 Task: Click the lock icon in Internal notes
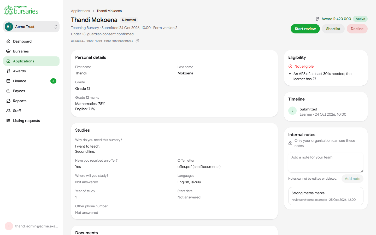pos(290,143)
